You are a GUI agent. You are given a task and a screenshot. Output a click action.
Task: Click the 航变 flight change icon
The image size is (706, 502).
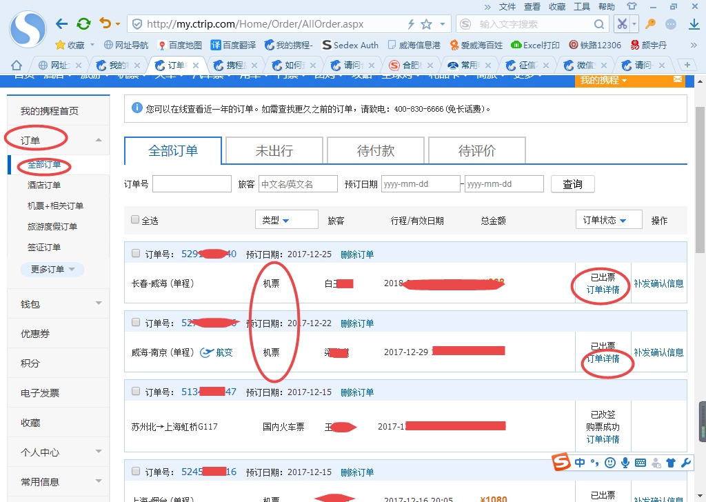click(x=207, y=352)
